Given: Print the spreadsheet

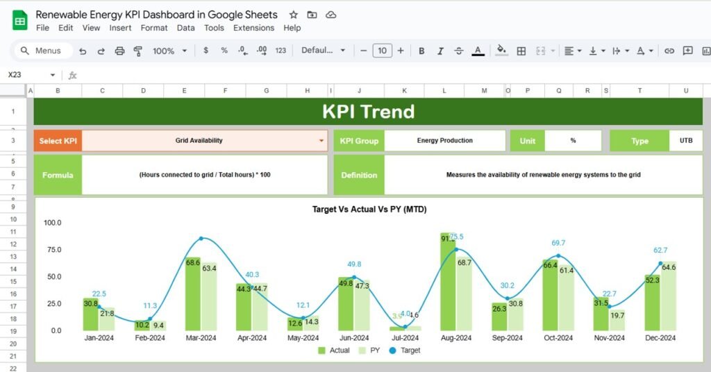Looking at the screenshot, I should (119, 51).
